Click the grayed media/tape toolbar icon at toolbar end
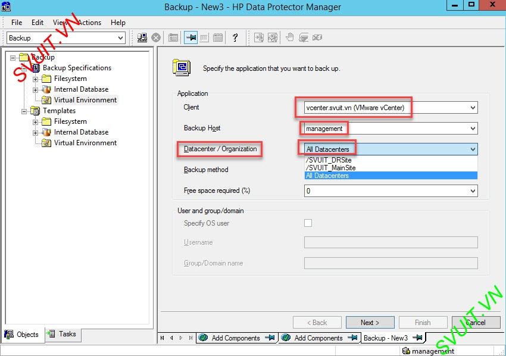The width and height of the screenshot is (506, 356). coord(317,38)
